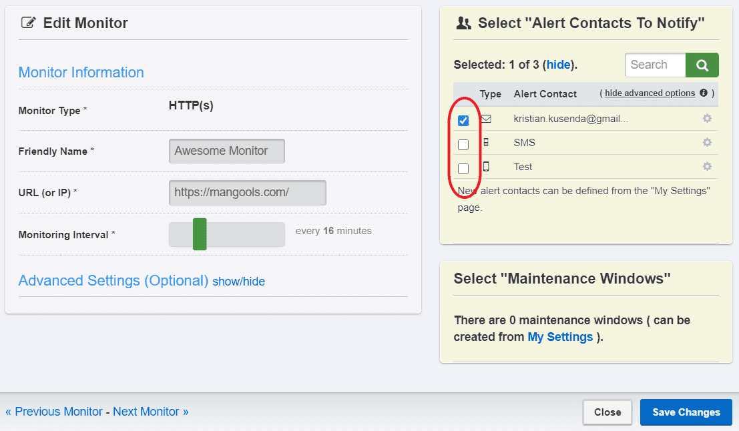Open settings gear for kristian.kusenda contact
The height and width of the screenshot is (431, 739).
point(706,118)
